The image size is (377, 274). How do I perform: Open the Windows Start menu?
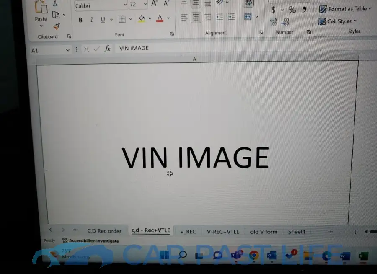coord(164,255)
